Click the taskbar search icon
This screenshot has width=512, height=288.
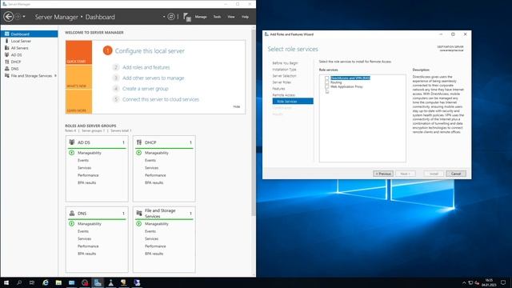pos(19,282)
